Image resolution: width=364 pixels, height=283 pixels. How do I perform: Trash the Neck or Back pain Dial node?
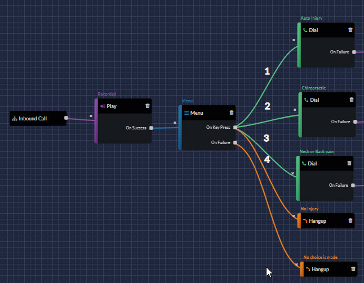click(x=349, y=163)
